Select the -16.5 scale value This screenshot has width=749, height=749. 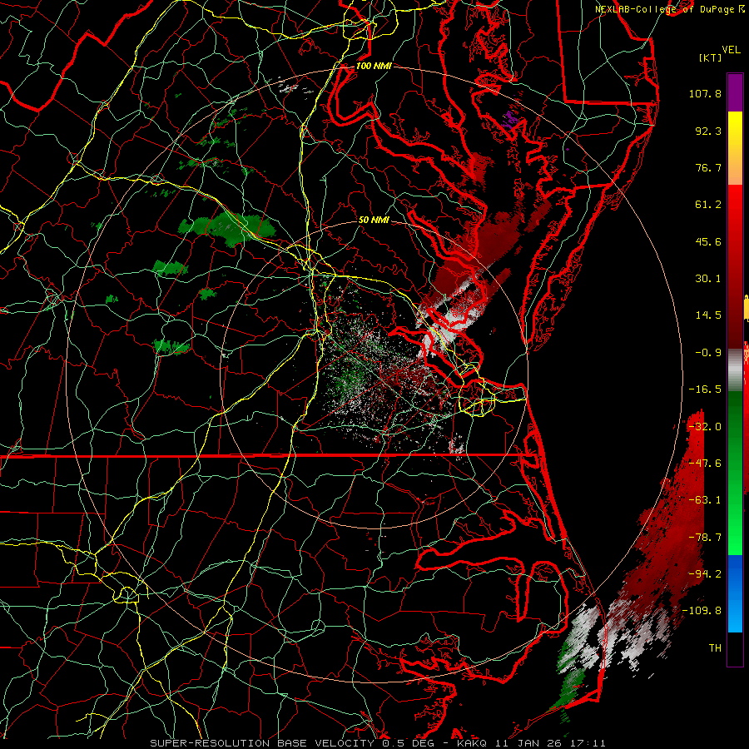pyautogui.click(x=705, y=389)
